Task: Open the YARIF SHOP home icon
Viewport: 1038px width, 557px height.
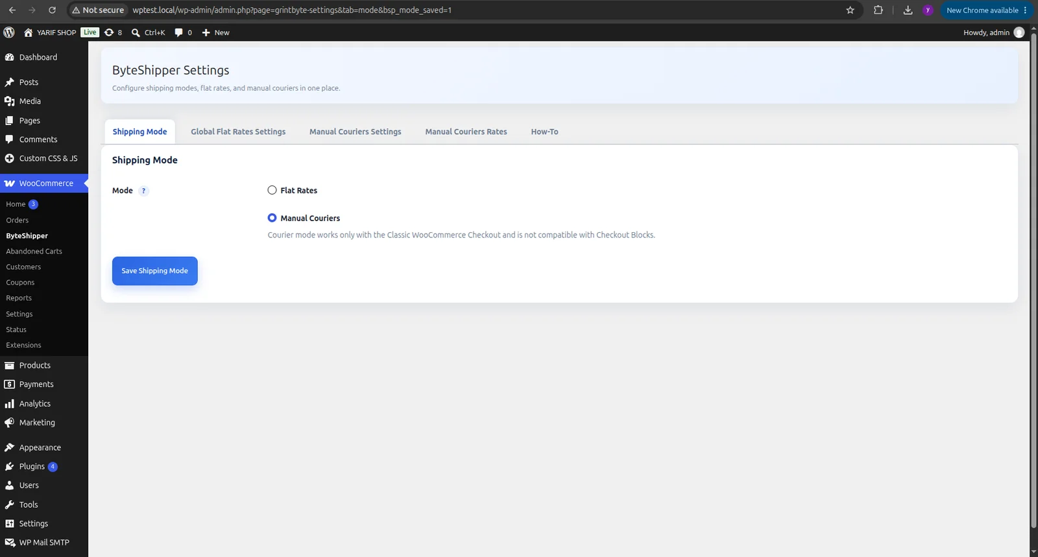Action: tap(28, 32)
